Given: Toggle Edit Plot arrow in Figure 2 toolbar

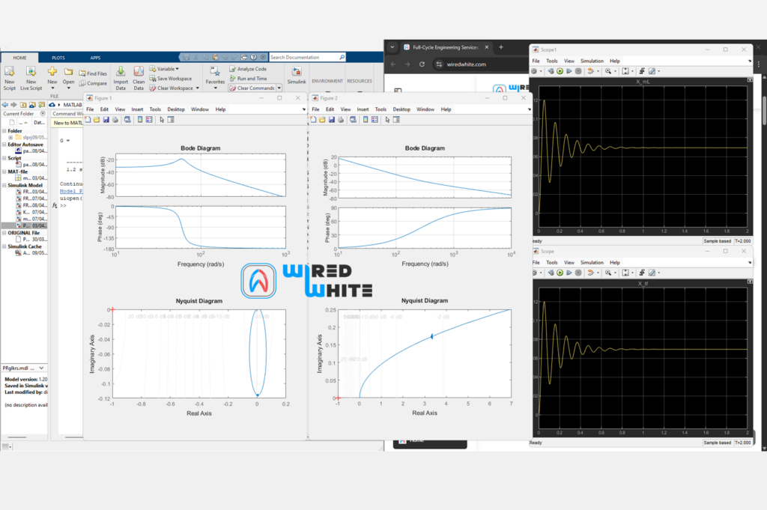Looking at the screenshot, I should coord(387,120).
